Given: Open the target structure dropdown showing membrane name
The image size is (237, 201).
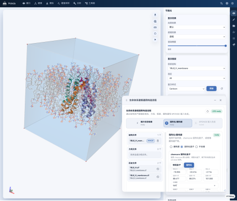Looking at the screenshot, I should pyautogui.click(x=197, y=68).
